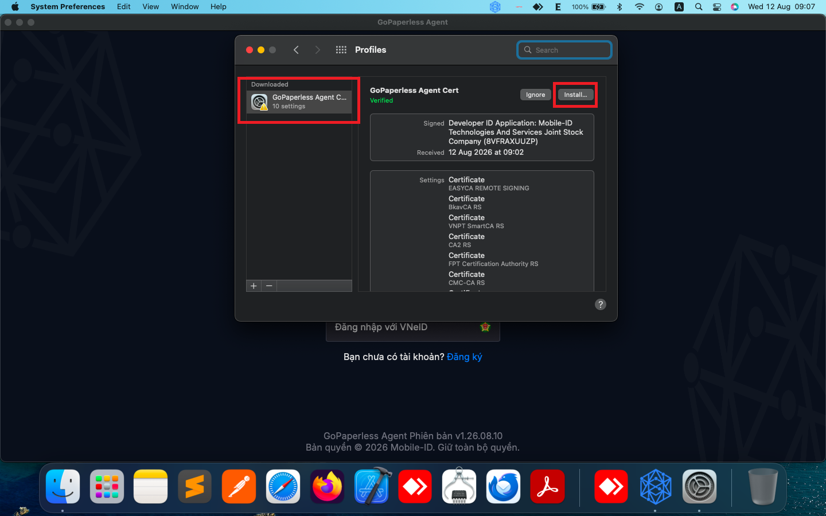Image resolution: width=826 pixels, height=516 pixels.
Task: Open Control Center in menu bar
Action: 717,7
